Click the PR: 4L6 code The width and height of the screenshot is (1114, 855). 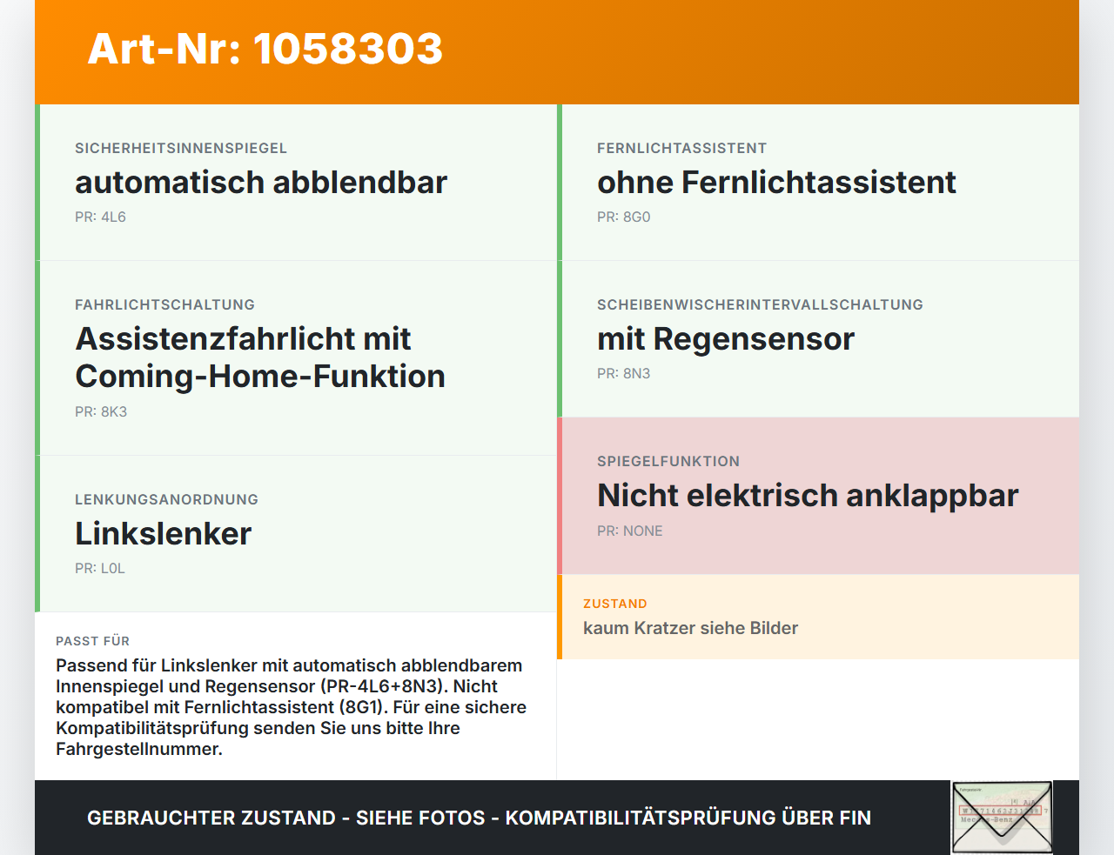pos(100,217)
